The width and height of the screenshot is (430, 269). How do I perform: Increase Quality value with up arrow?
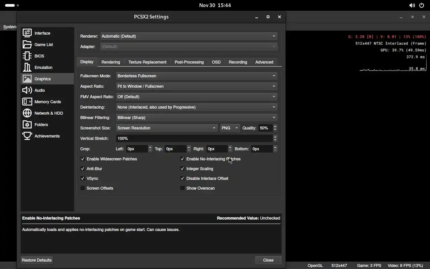coord(275,126)
